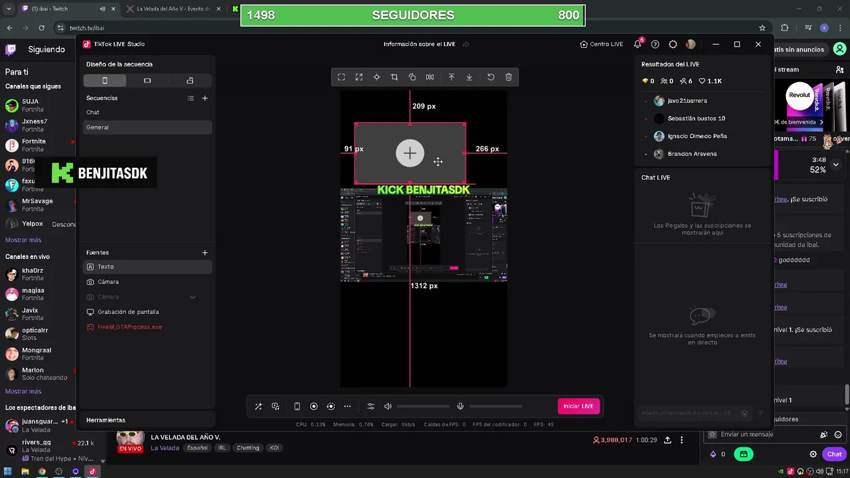Viewport: 850px width, 478px height.
Task: Switch to La Velada del Año V tab
Action: 174,9
